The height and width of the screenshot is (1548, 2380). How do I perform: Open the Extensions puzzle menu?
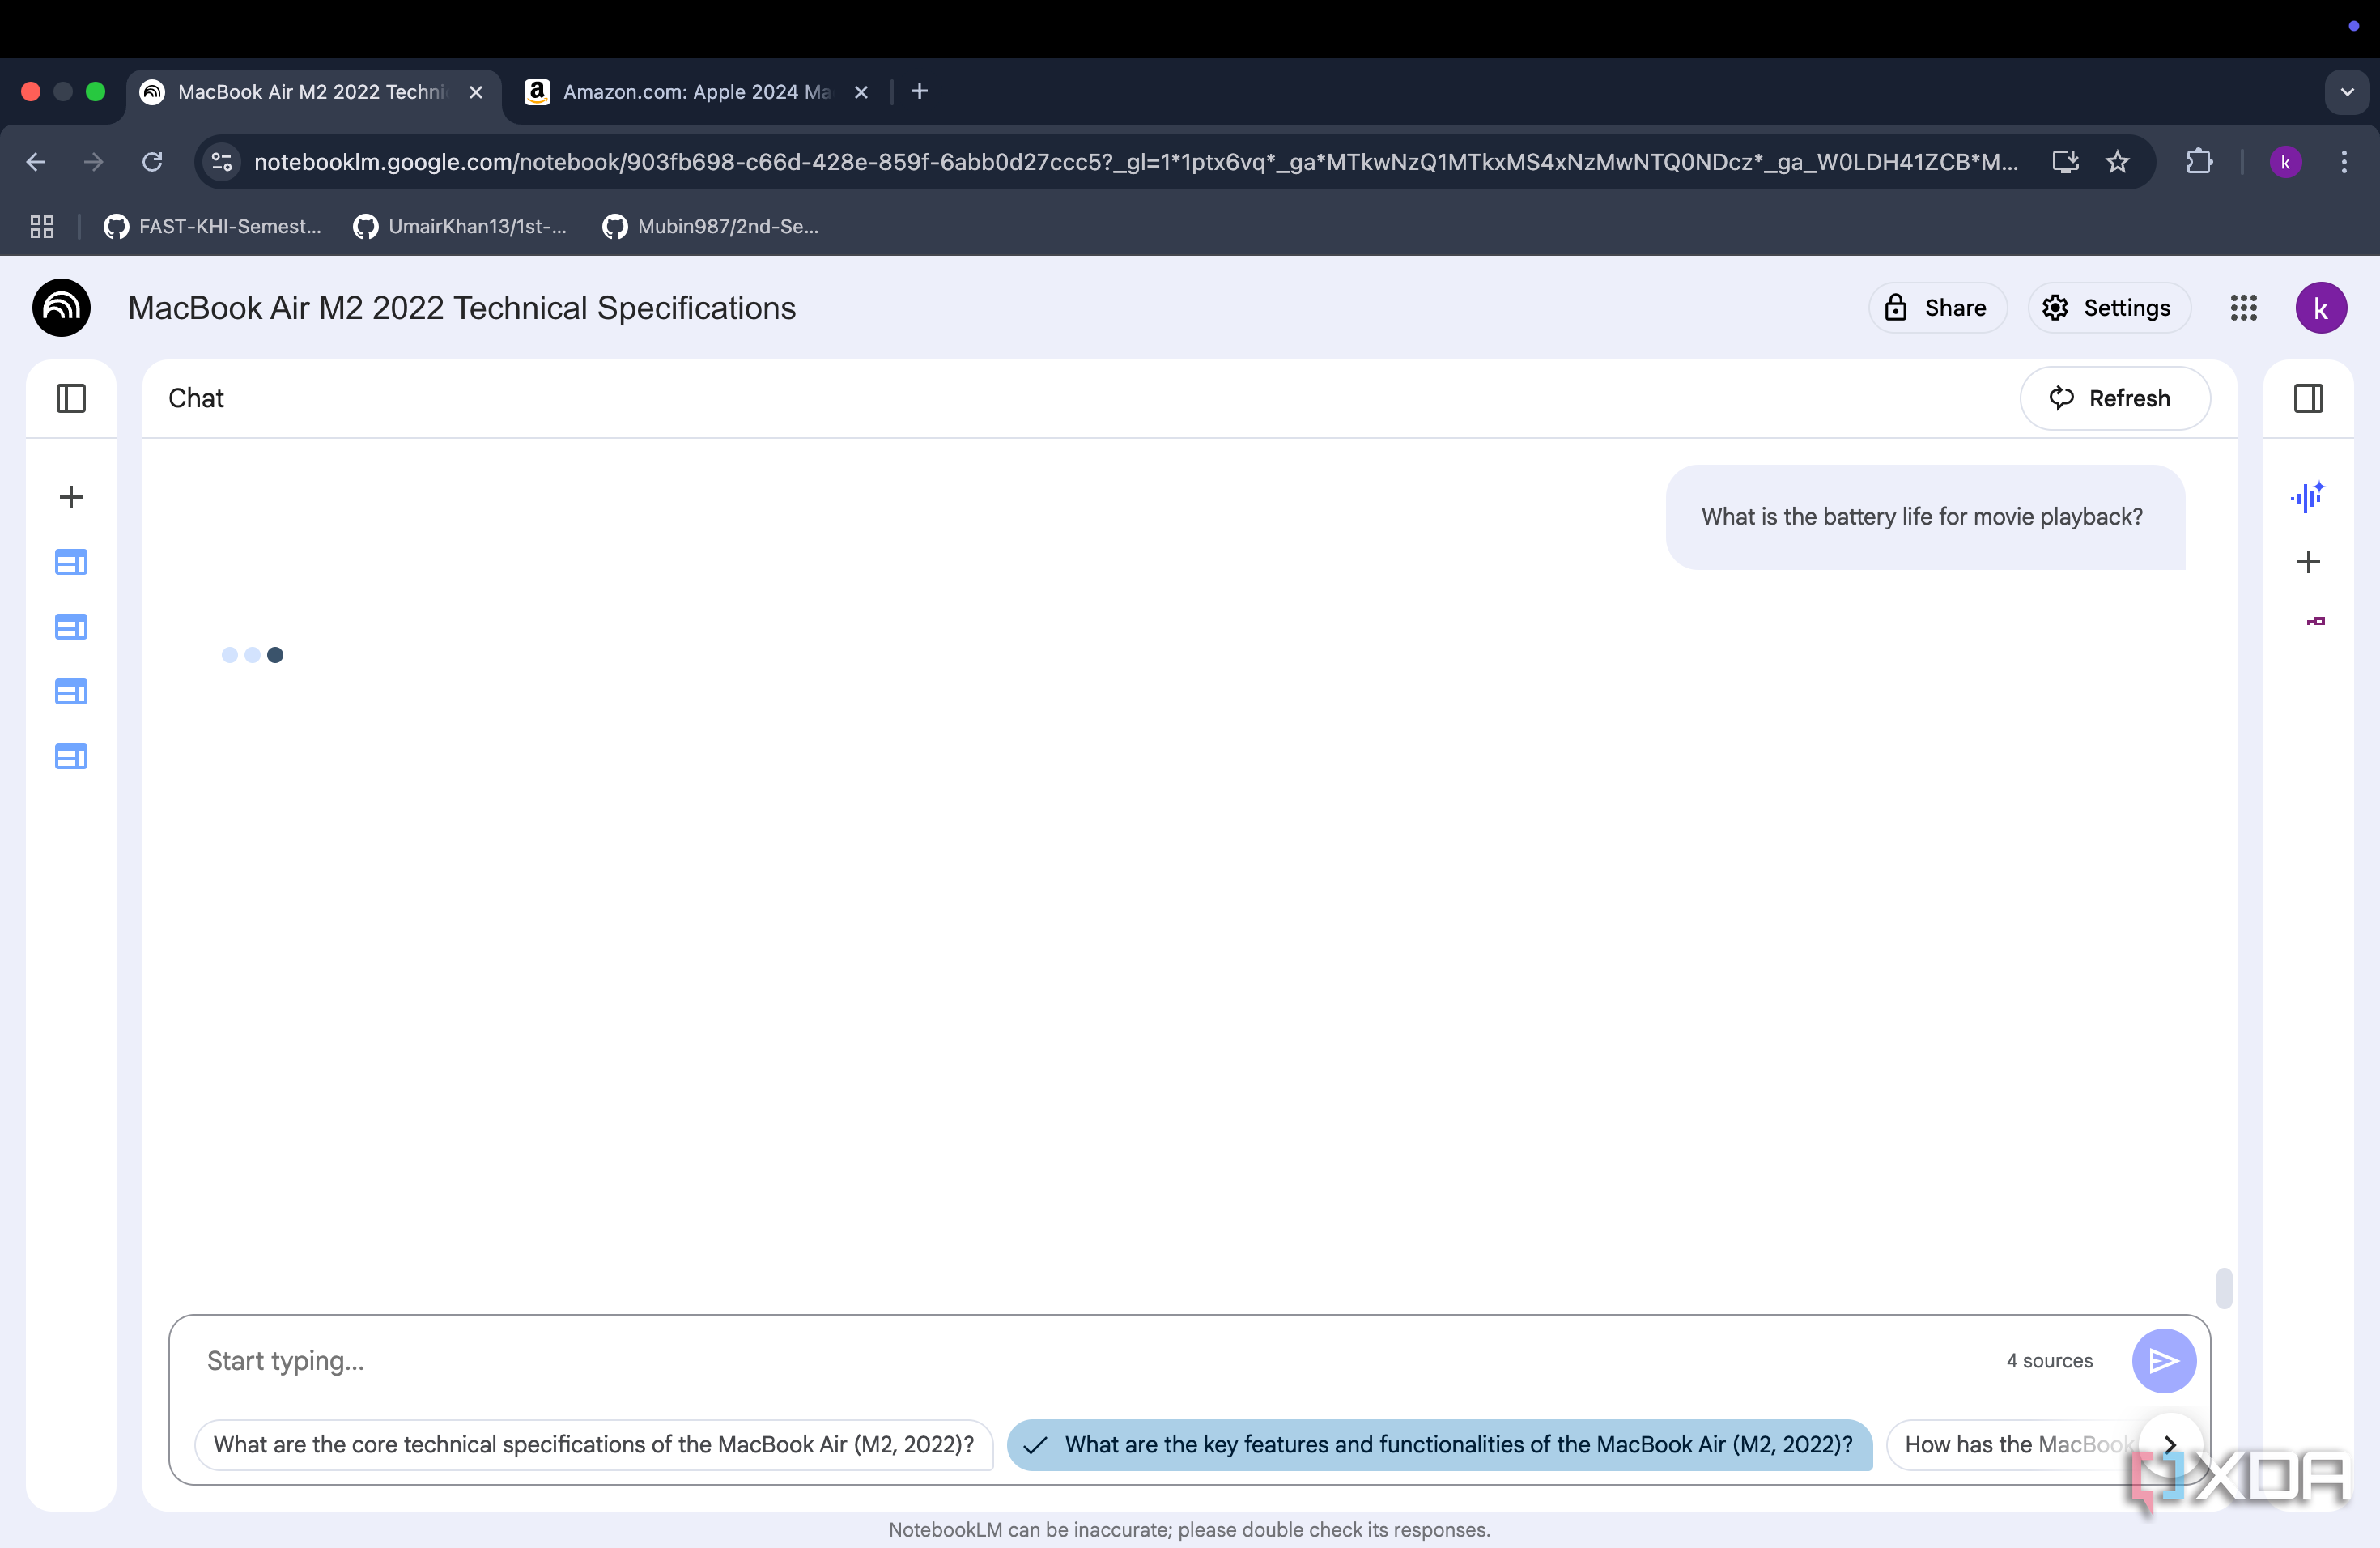pos(2199,162)
